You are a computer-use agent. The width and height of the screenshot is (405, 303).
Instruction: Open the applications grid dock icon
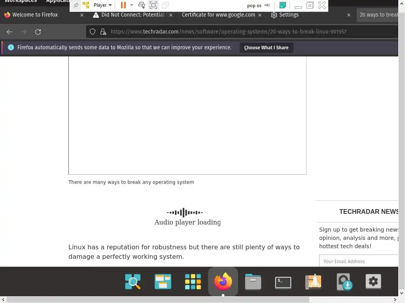(193, 282)
